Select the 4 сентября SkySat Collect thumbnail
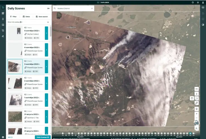 coord(15,33)
